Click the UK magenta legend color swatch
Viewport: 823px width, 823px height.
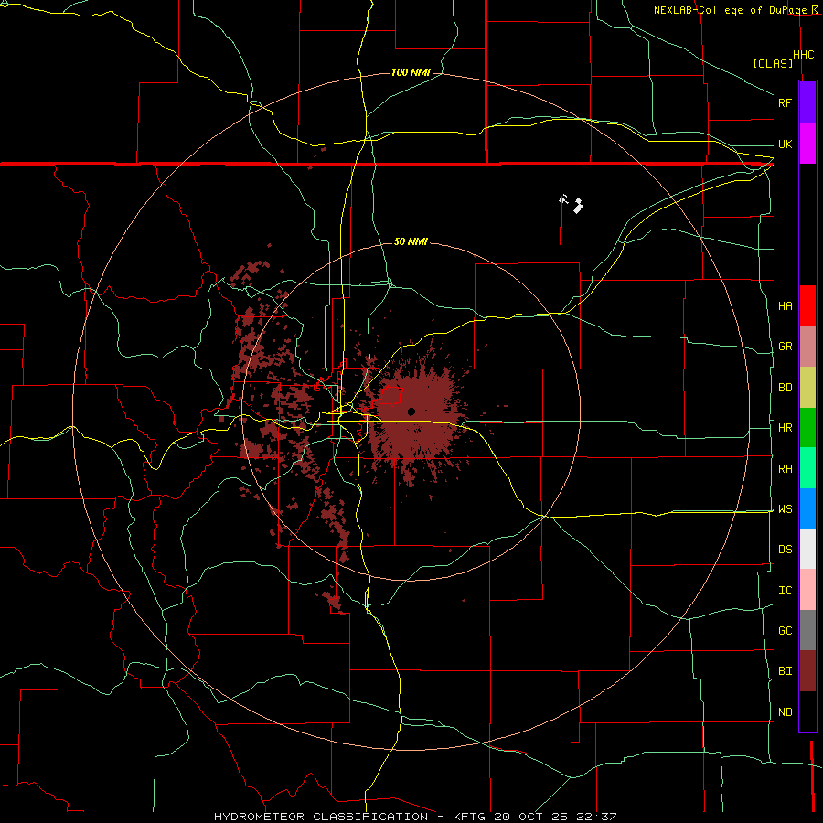coord(807,144)
